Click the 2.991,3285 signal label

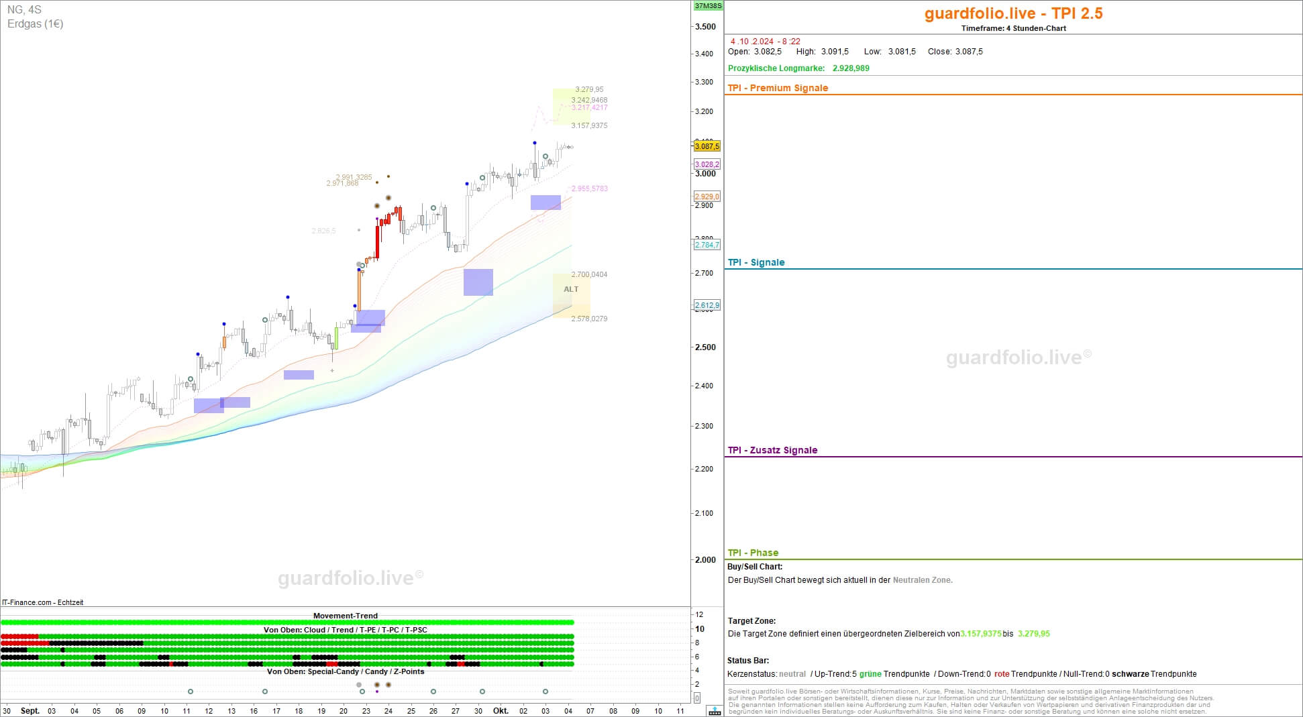(x=354, y=177)
